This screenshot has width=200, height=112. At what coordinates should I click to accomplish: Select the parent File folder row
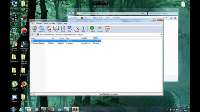pyautogui.click(x=66, y=41)
